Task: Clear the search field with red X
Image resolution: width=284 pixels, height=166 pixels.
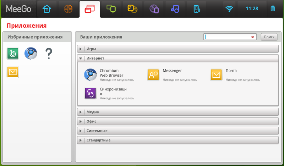Action: point(252,37)
